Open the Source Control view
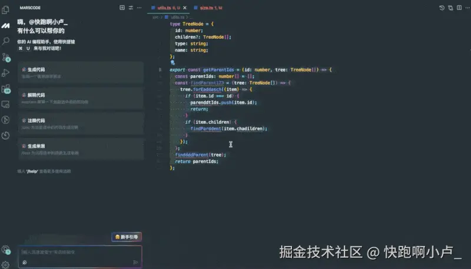This screenshot has width=471, height=269. tap(6, 57)
